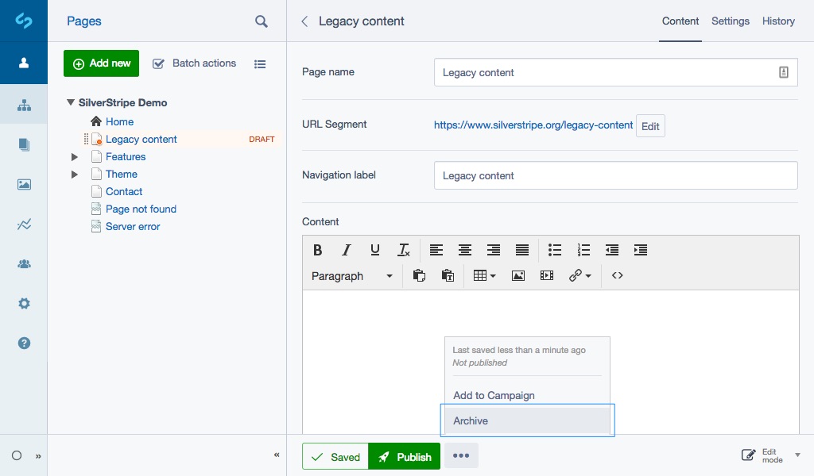The height and width of the screenshot is (476, 814).
Task: Open the Paragraph style dropdown
Action: pyautogui.click(x=352, y=275)
